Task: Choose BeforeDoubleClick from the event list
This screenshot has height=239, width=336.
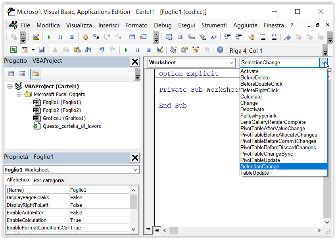Action: pos(283,84)
